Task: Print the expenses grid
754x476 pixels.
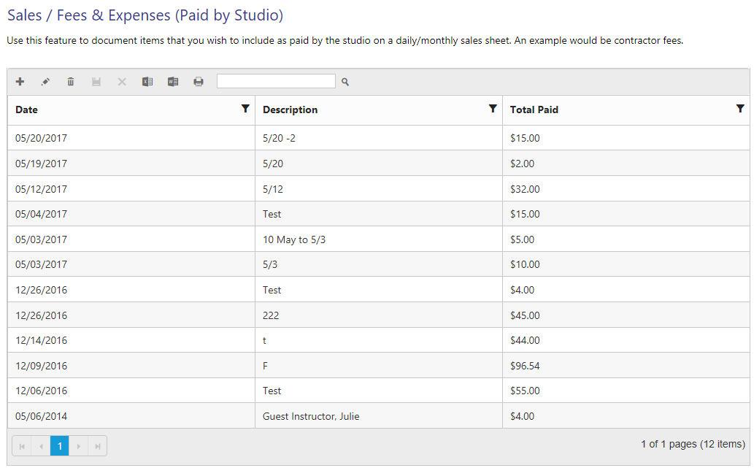Action: (199, 82)
